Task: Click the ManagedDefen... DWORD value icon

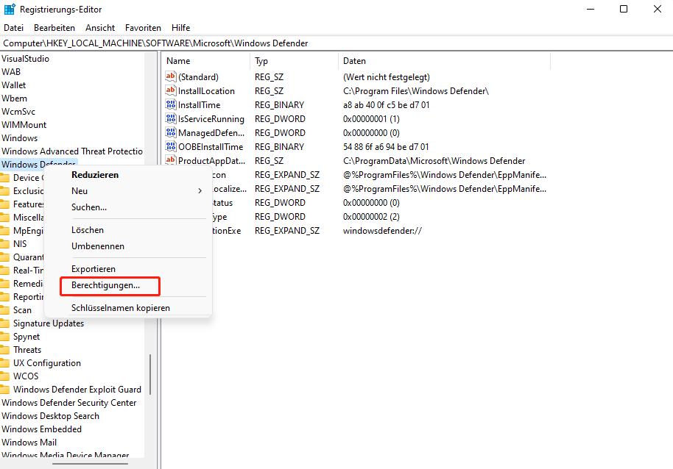Action: click(x=171, y=132)
